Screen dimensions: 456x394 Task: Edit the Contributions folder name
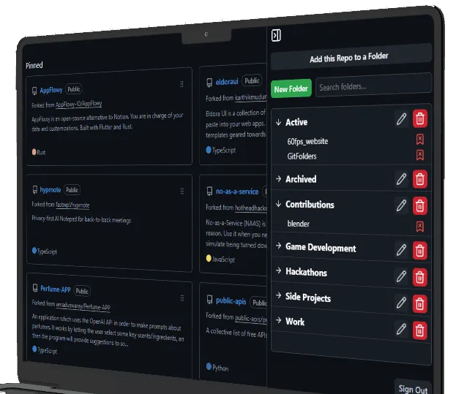pyautogui.click(x=401, y=205)
